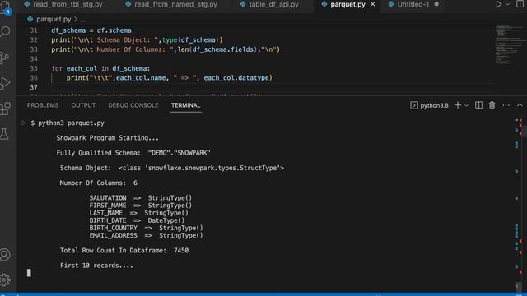The height and width of the screenshot is (296, 527).
Task: Open the PROBLEMS panel tab
Action: click(x=43, y=105)
